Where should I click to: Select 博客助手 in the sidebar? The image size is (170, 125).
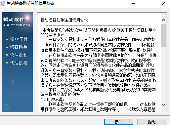click(x=19, y=47)
